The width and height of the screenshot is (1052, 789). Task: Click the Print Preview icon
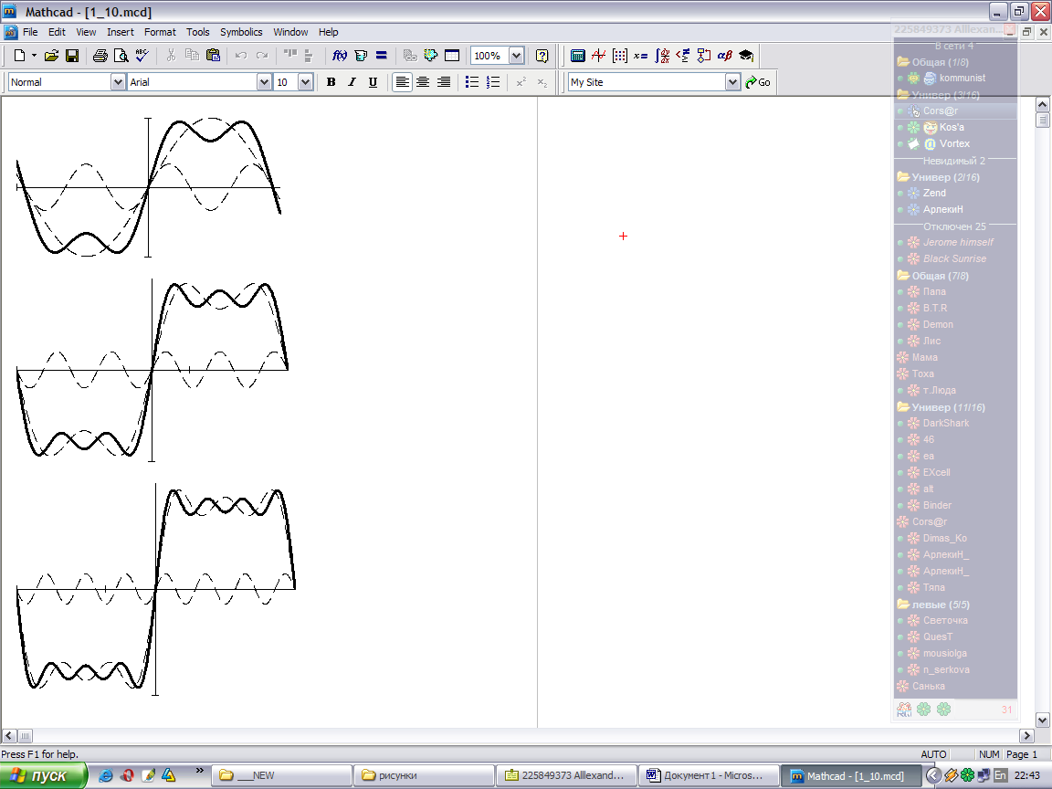pos(121,56)
